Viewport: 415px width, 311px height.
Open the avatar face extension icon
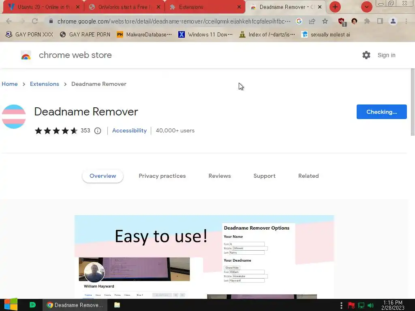pyautogui.click(x=354, y=21)
